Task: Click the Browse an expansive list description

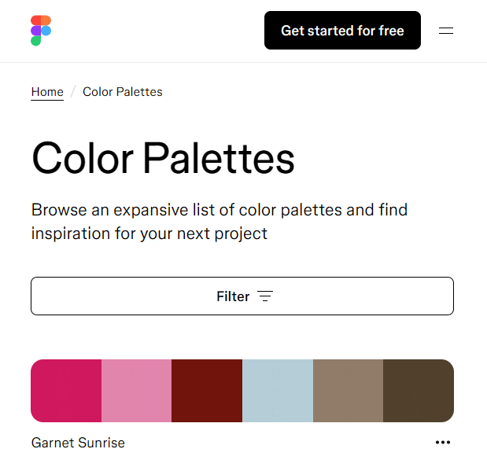Action: [x=220, y=222]
